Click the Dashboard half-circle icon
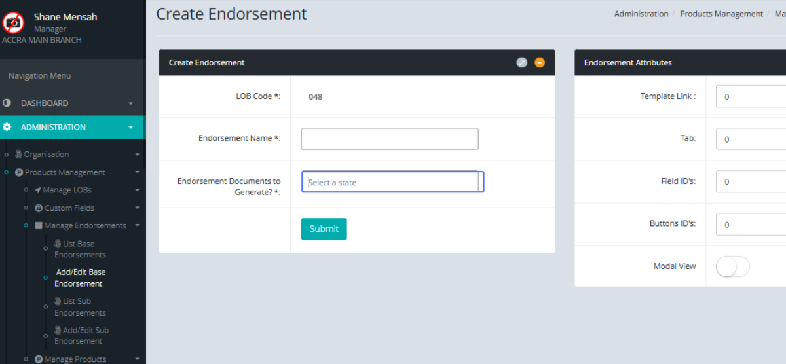The image size is (786, 364). click(7, 103)
